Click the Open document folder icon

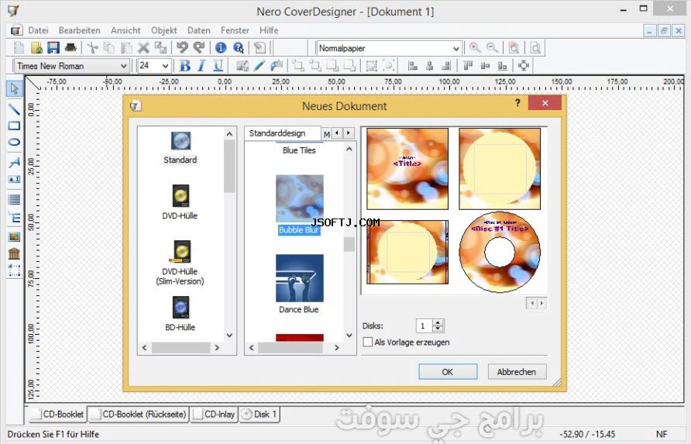pyautogui.click(x=36, y=47)
